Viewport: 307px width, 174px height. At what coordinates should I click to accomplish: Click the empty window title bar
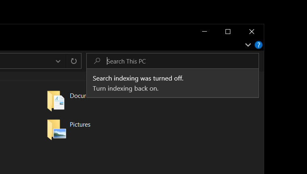pos(101,32)
